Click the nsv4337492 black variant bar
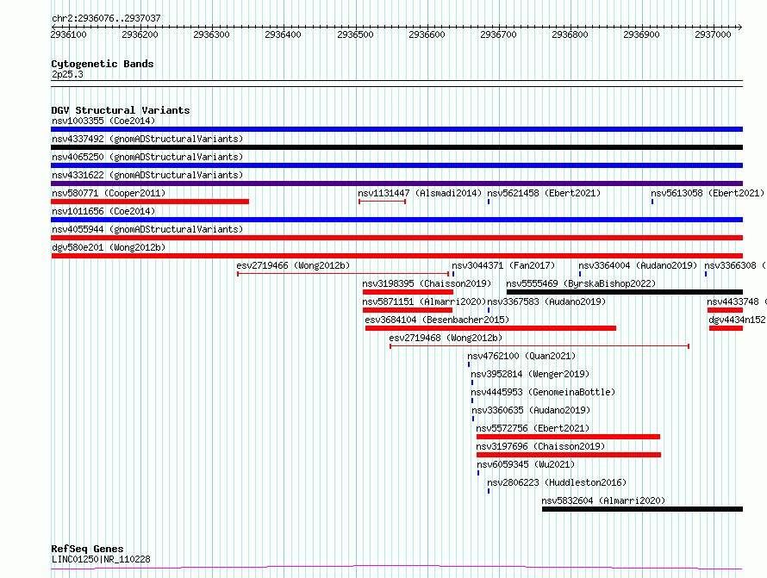This screenshot has height=578, width=767. click(396, 147)
